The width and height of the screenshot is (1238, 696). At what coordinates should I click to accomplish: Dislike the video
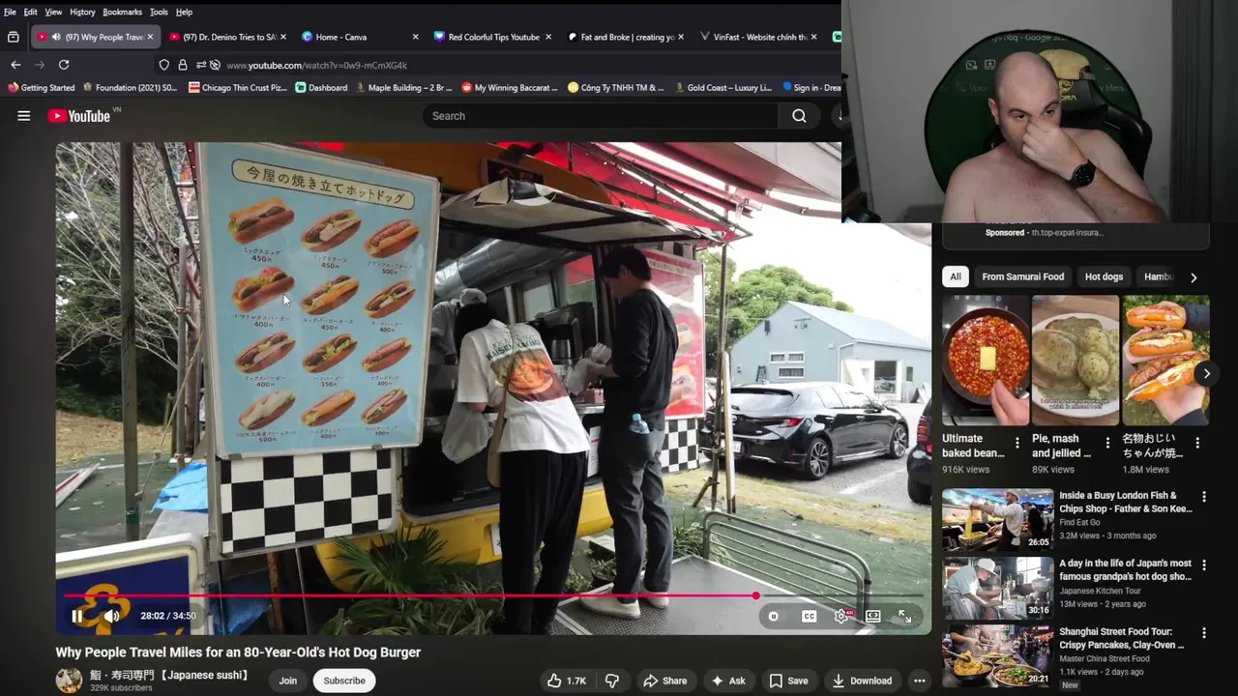click(x=611, y=681)
